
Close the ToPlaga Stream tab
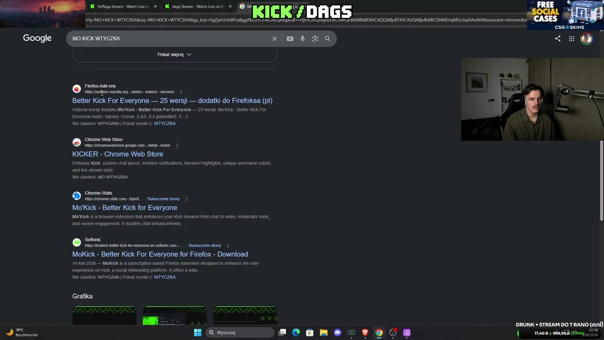[155, 7]
